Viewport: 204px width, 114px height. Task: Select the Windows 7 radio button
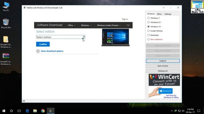tap(148, 18)
